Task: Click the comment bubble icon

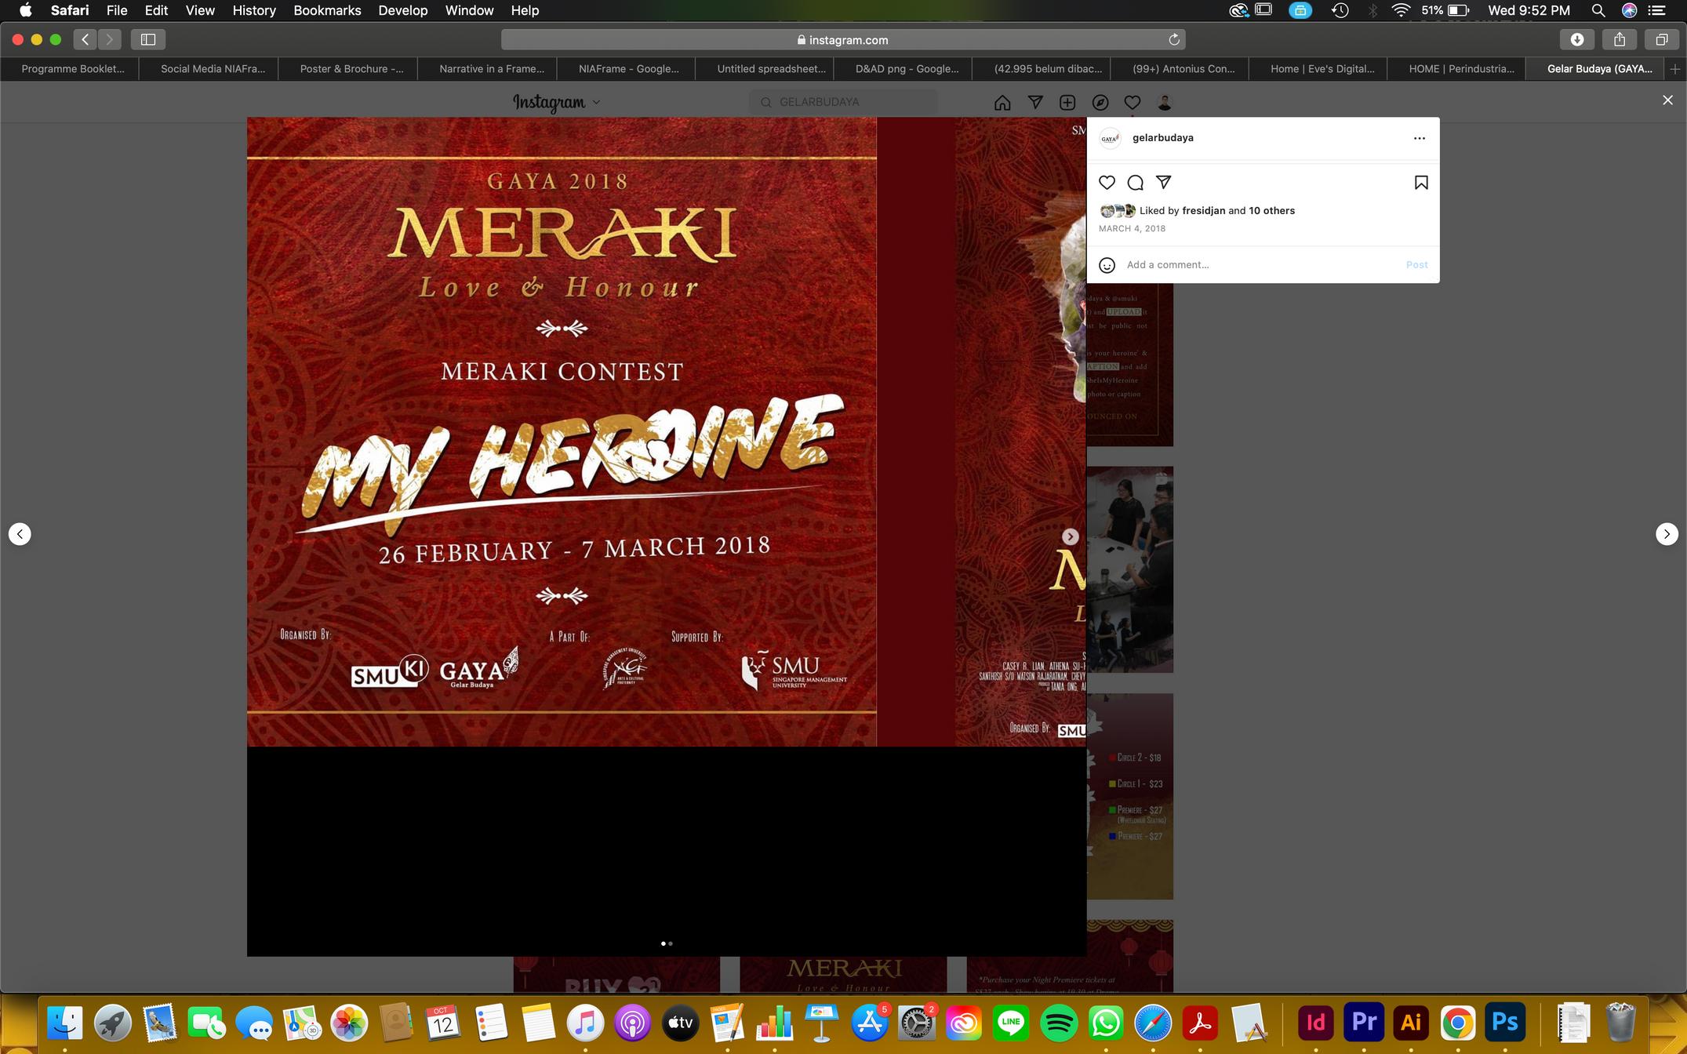Action: click(1135, 183)
